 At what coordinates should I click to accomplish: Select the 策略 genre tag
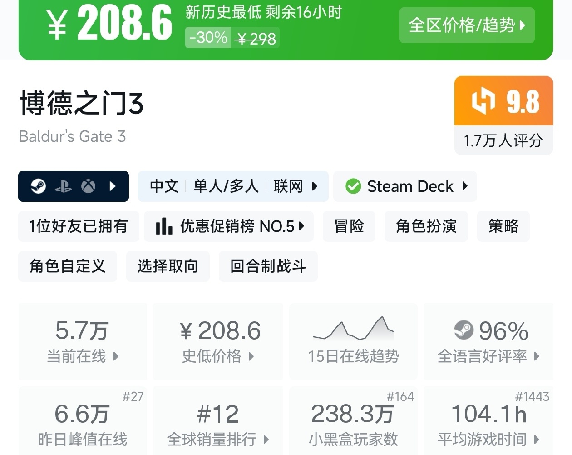click(x=503, y=226)
